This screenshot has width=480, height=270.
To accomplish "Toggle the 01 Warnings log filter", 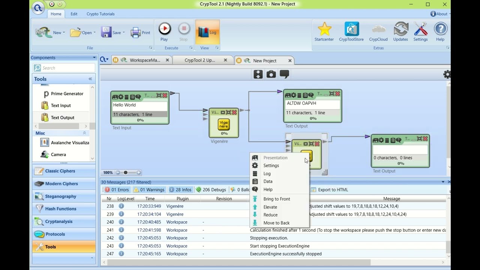I will [149, 190].
